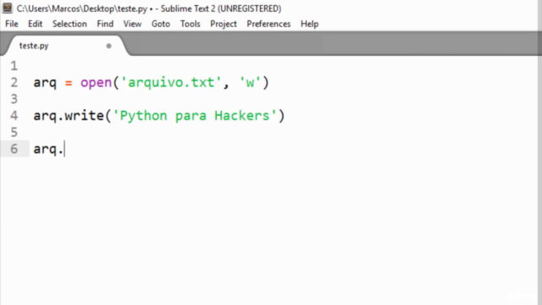Open the Help menu
Image resolution: width=542 pixels, height=305 pixels.
tap(309, 24)
